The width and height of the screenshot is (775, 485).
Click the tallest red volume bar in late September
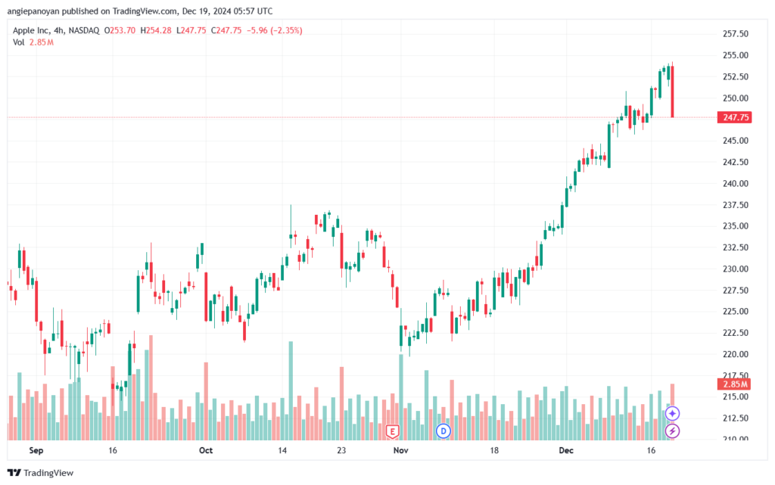coord(151,387)
